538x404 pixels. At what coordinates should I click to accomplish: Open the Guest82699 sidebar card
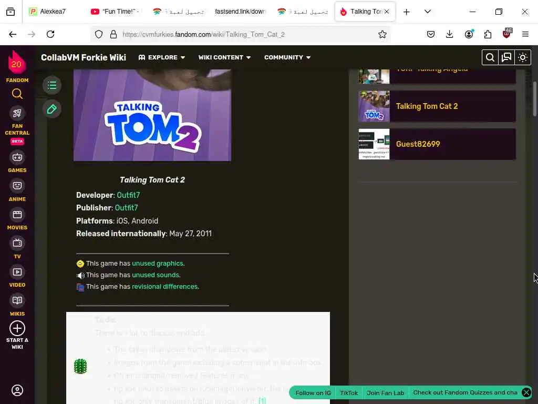437,144
